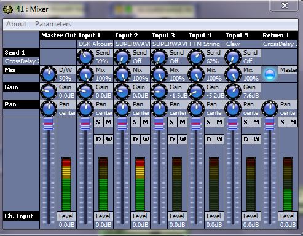Click the Input 5 Pan knob
Screen dimensions: 303x236
233,109
